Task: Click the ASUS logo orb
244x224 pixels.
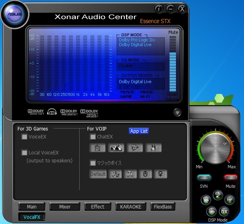Action: (x=15, y=14)
